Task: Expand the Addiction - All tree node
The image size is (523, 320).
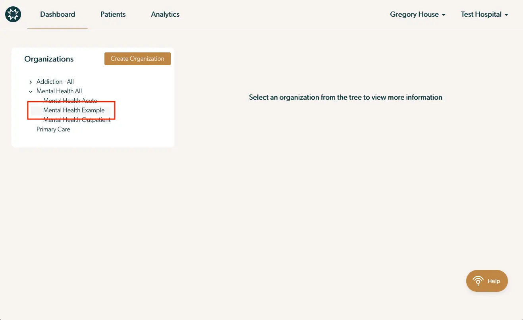Action: (x=31, y=82)
